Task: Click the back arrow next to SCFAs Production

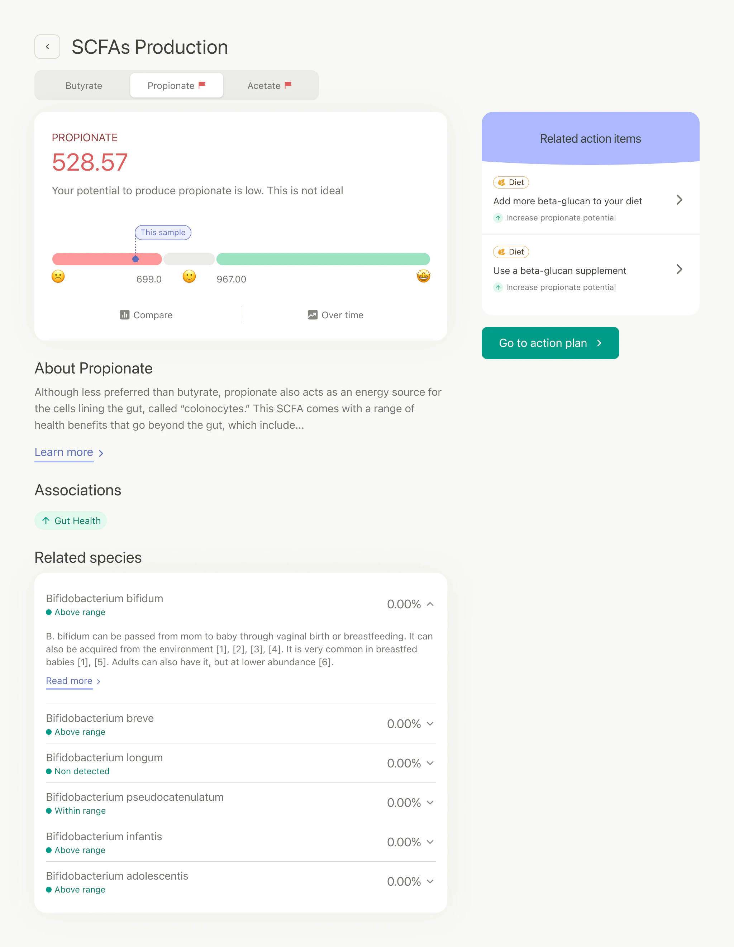Action: tap(47, 46)
